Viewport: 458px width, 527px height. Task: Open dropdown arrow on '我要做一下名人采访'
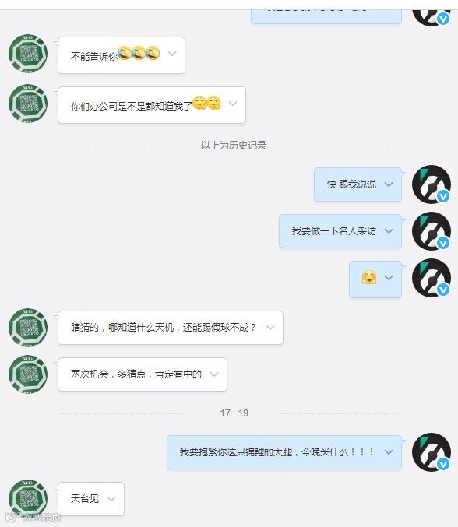389,231
